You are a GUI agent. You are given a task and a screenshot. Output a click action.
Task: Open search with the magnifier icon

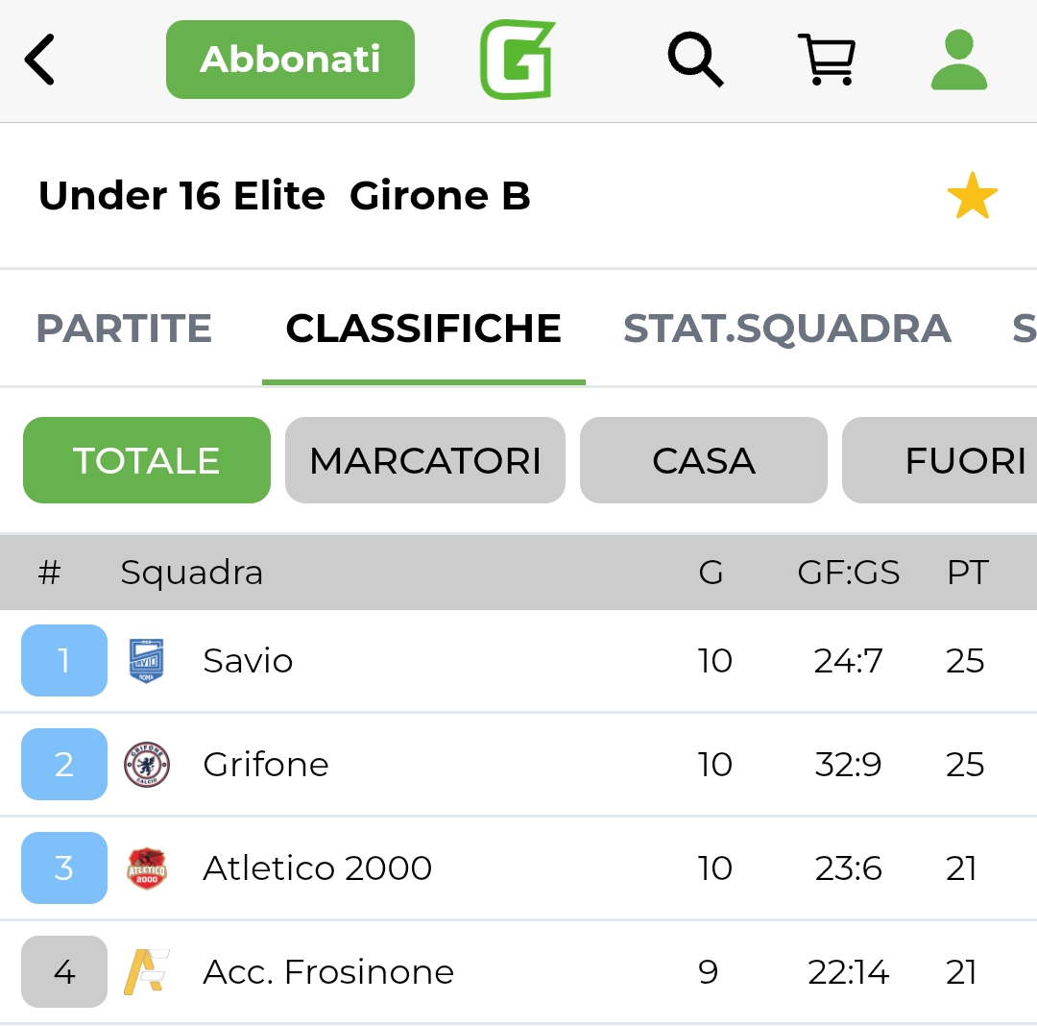point(695,60)
